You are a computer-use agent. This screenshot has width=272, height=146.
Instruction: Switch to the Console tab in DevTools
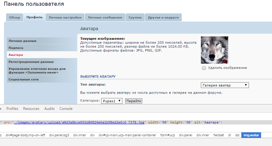coord(66,109)
